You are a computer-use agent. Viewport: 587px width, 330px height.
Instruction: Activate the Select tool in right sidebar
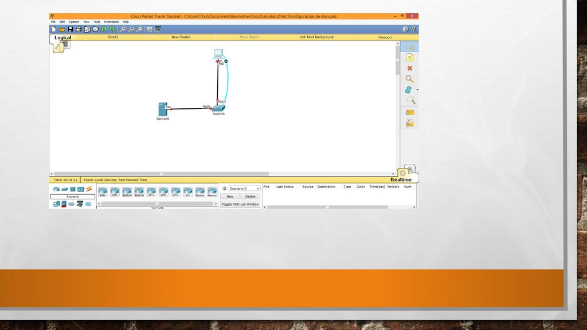click(x=409, y=47)
